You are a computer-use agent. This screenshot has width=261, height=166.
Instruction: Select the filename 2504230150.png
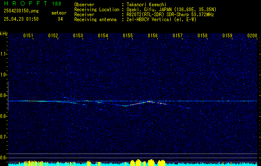21,11
